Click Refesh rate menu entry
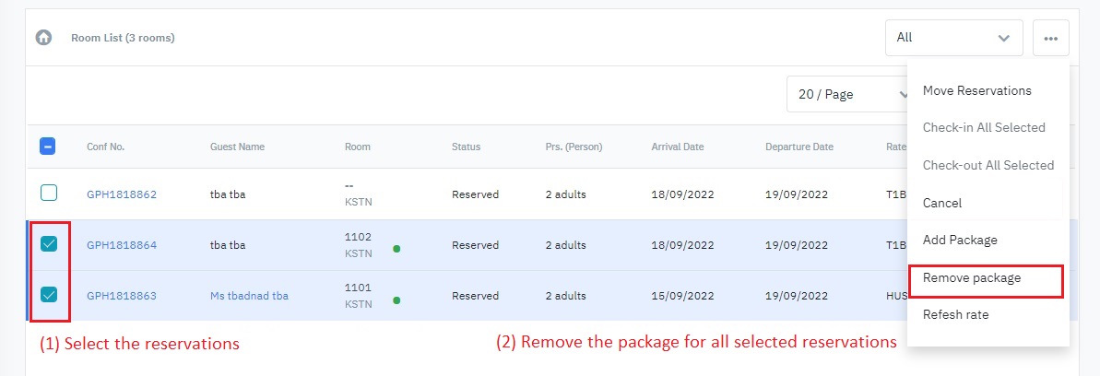This screenshot has width=1100, height=376. (x=956, y=314)
